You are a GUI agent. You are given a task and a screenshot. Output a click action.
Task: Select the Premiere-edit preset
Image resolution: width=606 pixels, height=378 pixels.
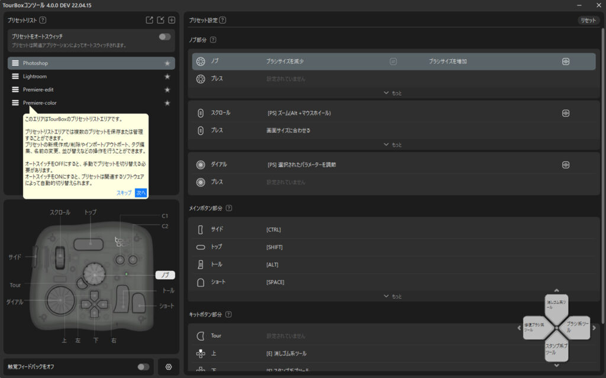(x=91, y=90)
